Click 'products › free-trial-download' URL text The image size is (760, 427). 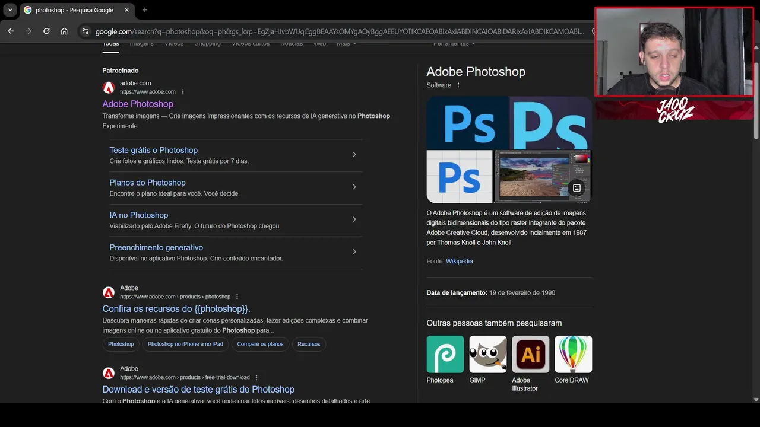(215, 377)
